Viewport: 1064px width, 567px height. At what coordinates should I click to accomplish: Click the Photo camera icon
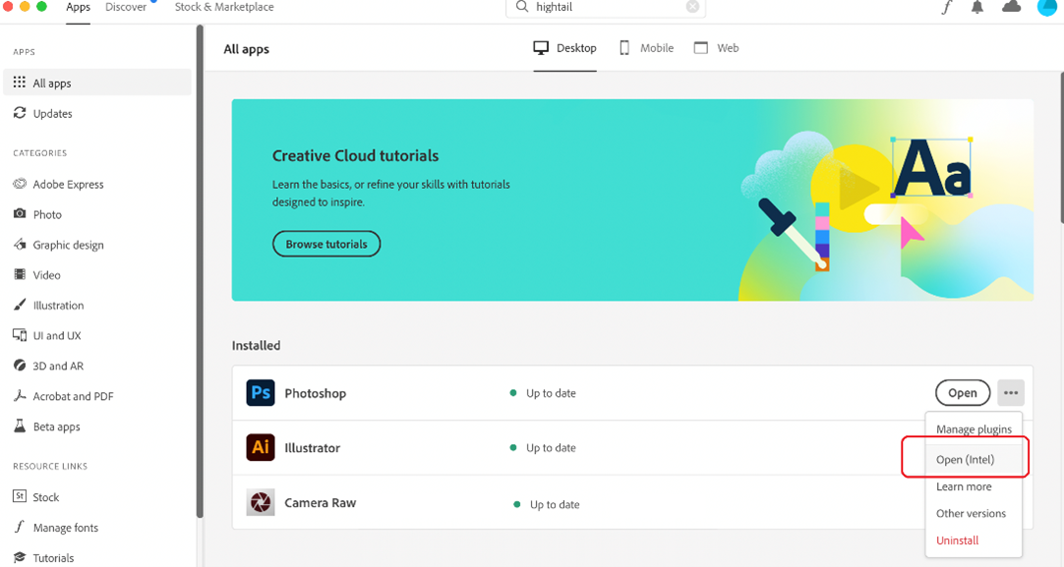click(x=20, y=213)
